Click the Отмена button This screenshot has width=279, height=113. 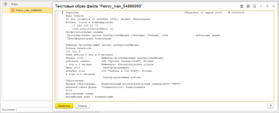[82, 106]
